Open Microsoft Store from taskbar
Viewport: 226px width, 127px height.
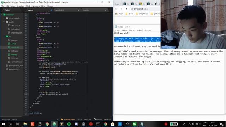point(113,124)
